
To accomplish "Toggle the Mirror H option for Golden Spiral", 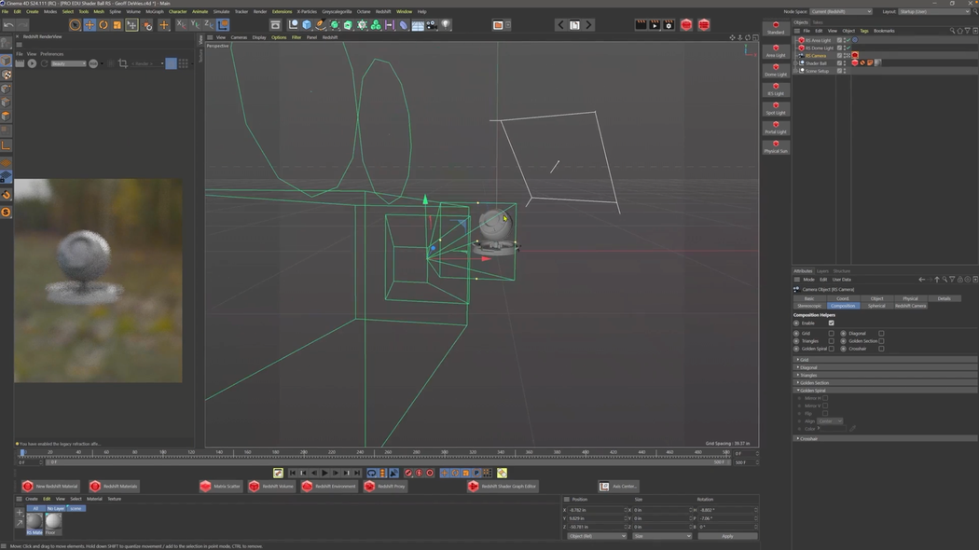I will 825,398.
